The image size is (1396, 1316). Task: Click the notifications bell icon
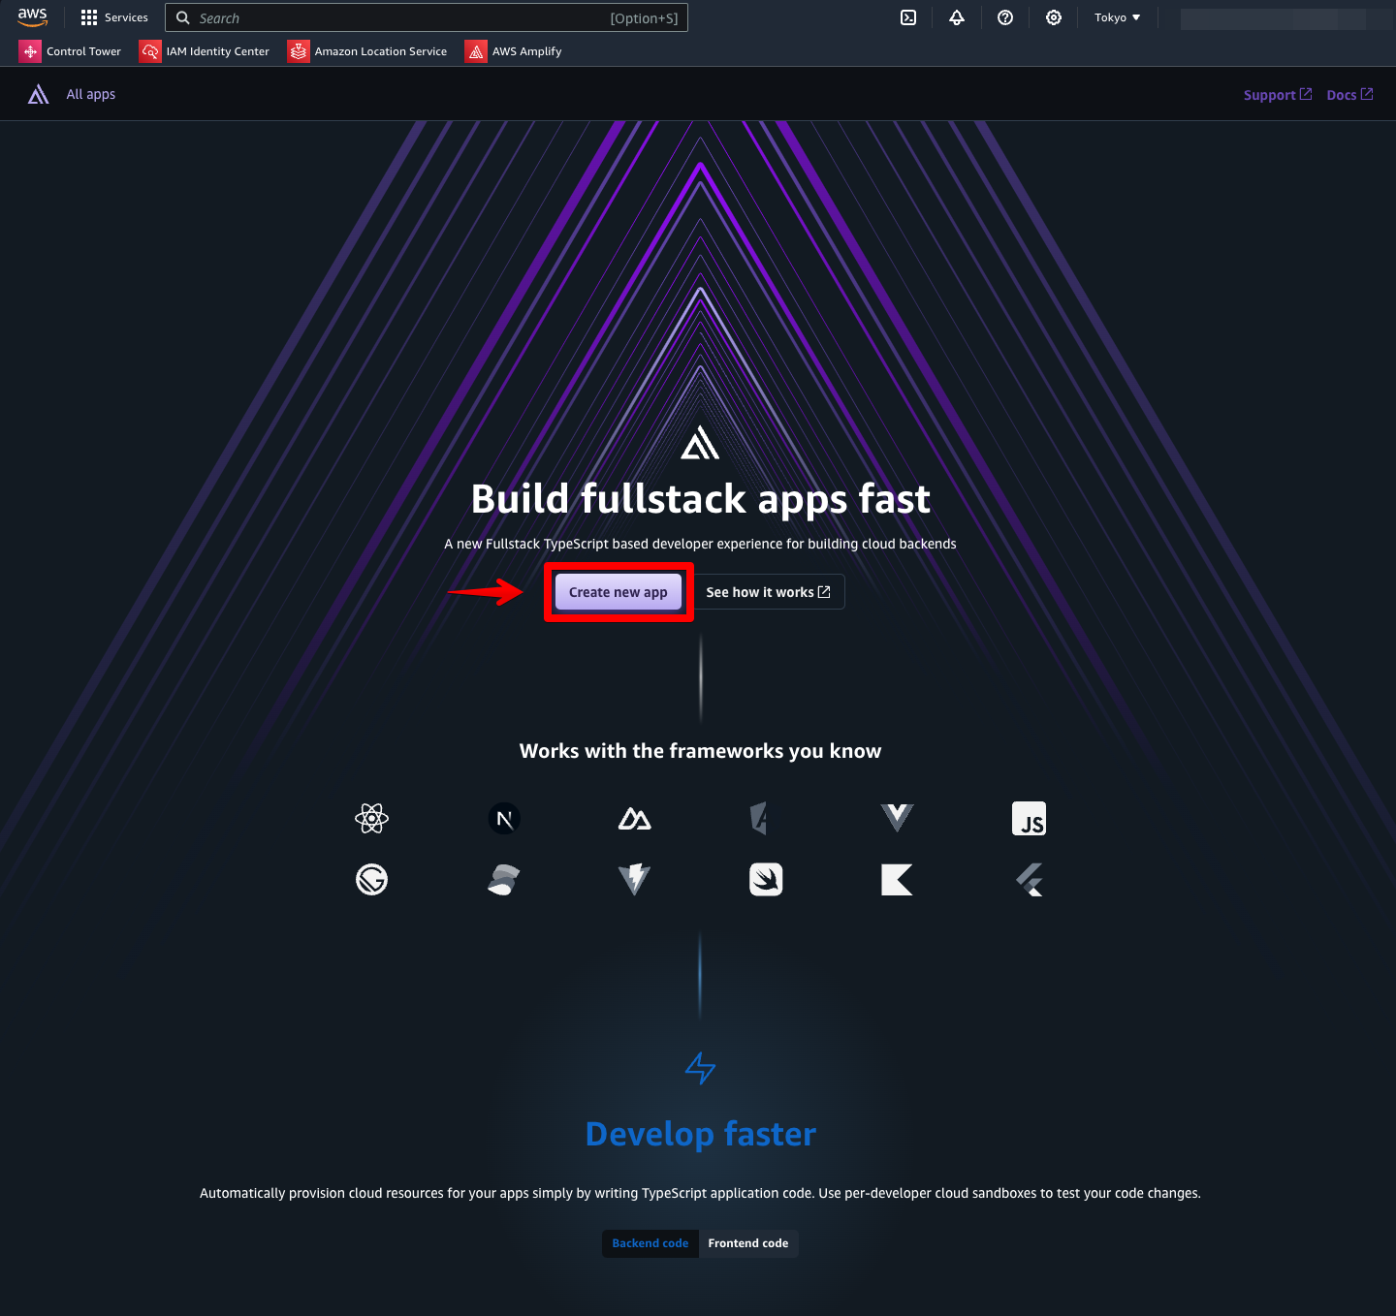957,17
